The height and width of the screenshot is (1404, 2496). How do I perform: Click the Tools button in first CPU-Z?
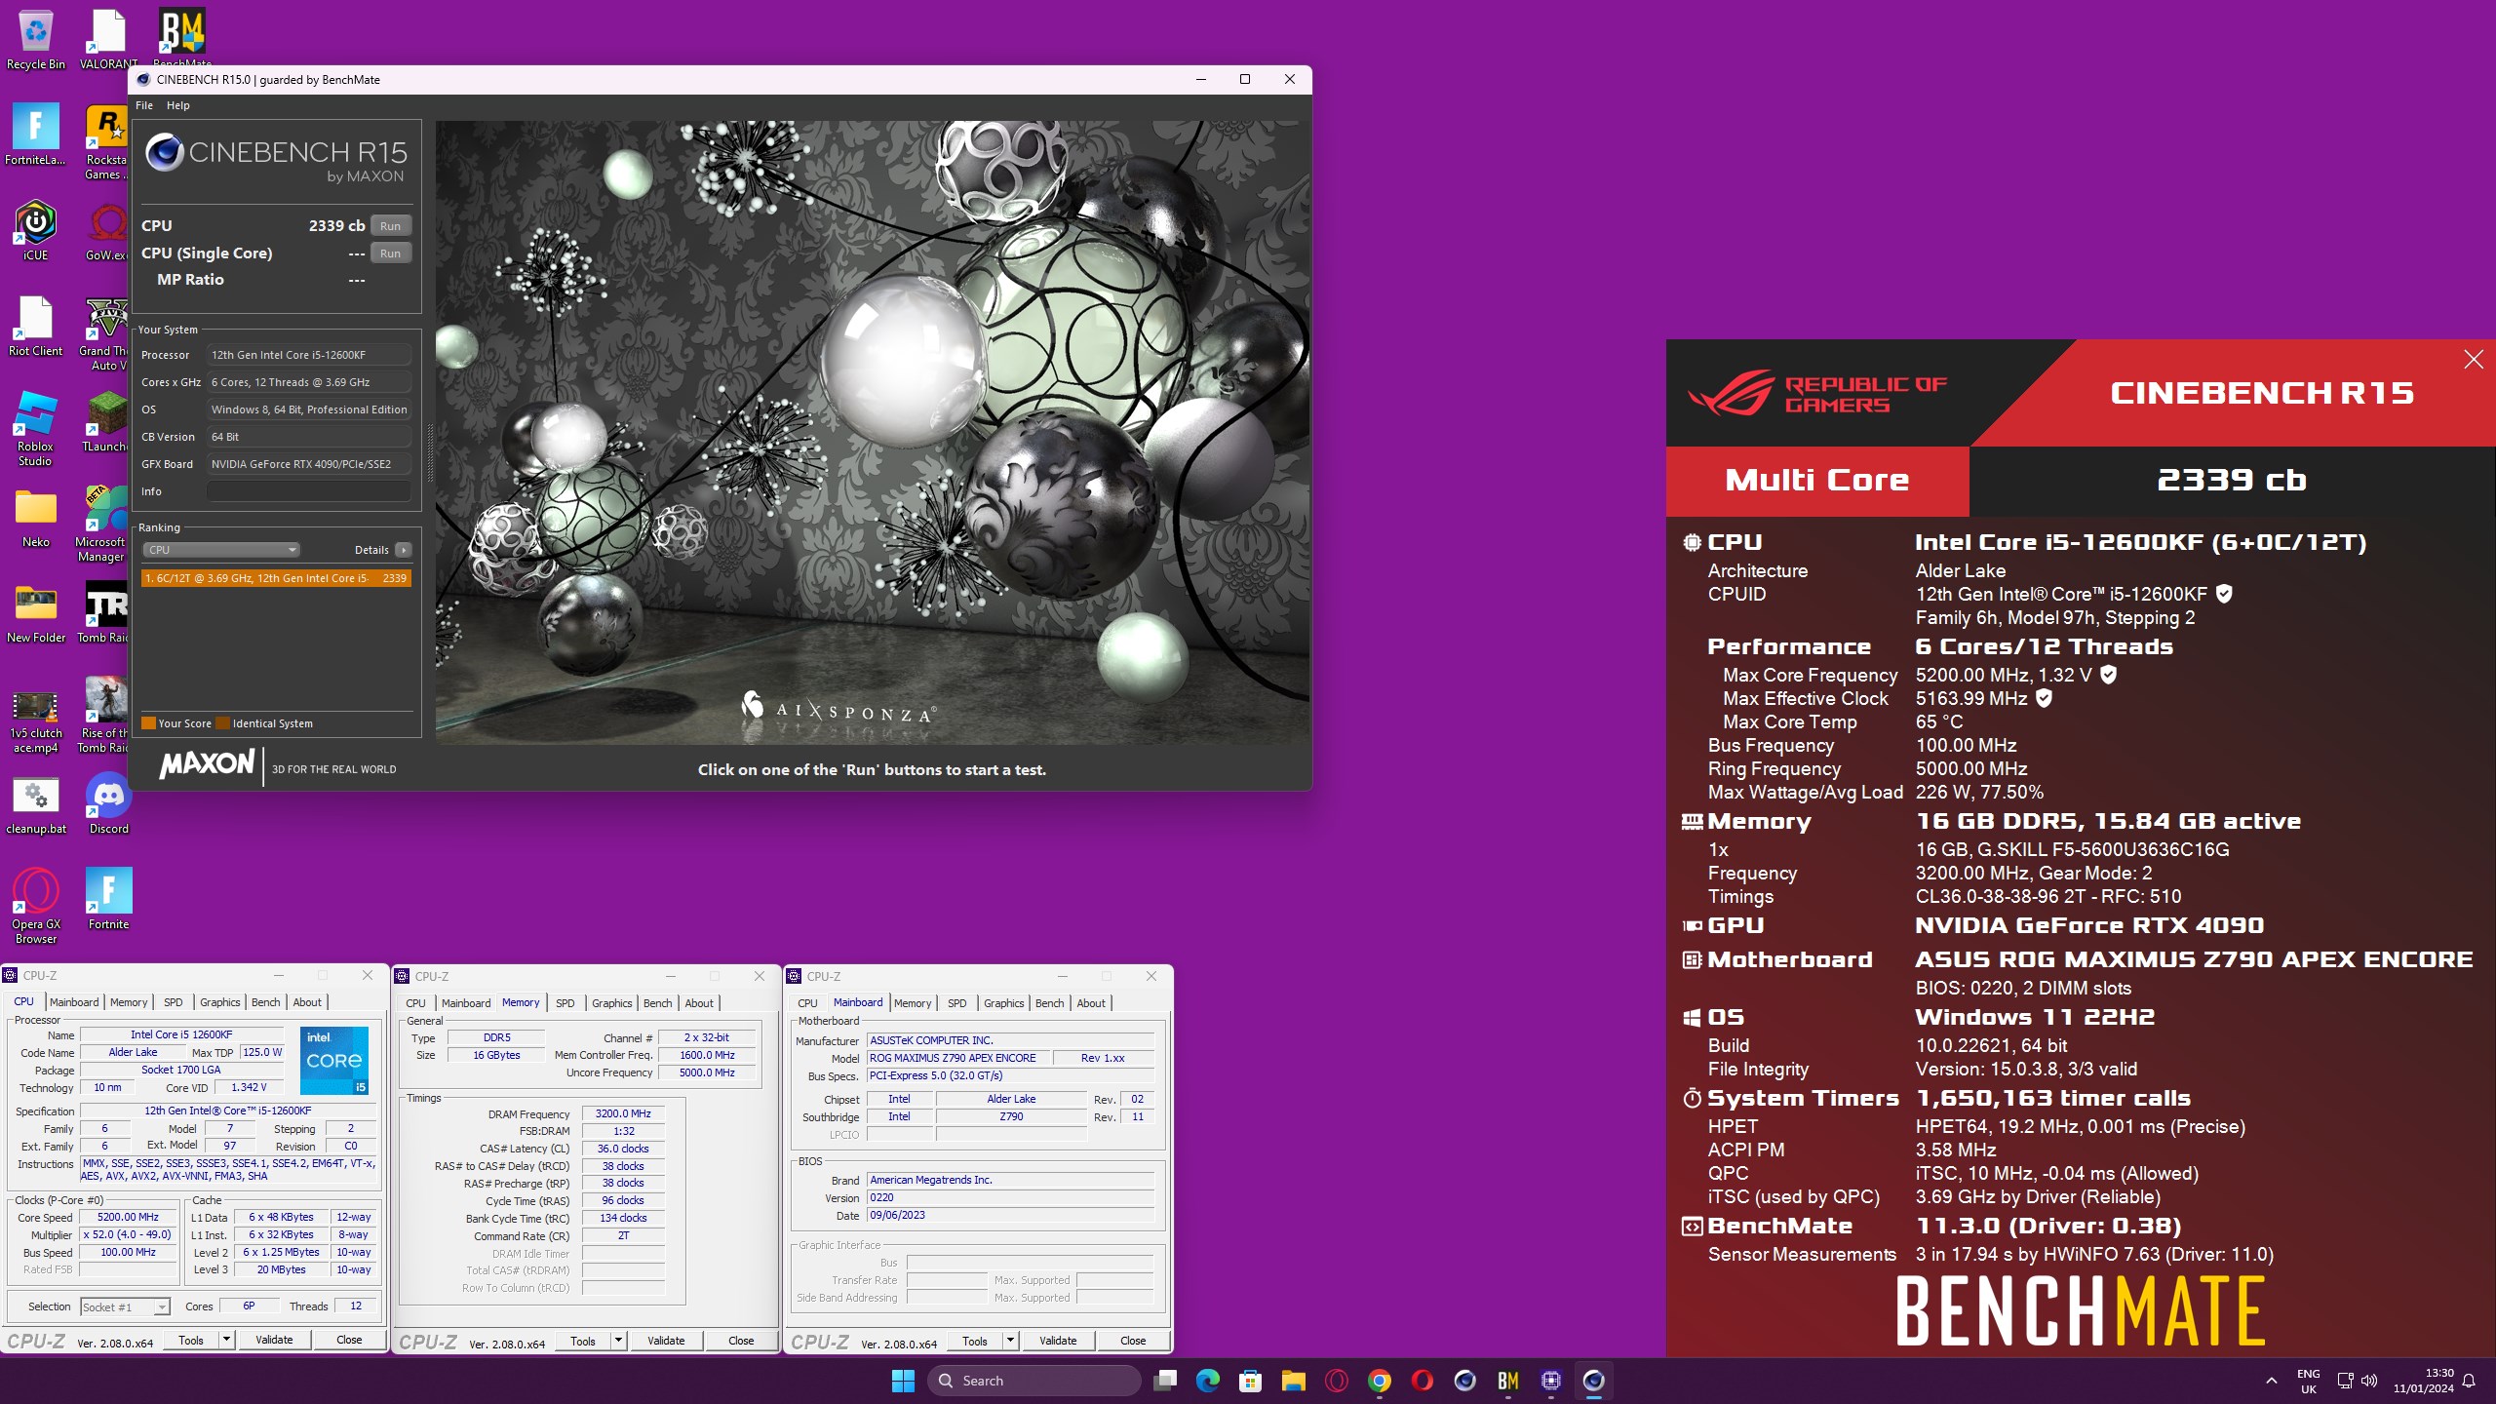[x=191, y=1340]
